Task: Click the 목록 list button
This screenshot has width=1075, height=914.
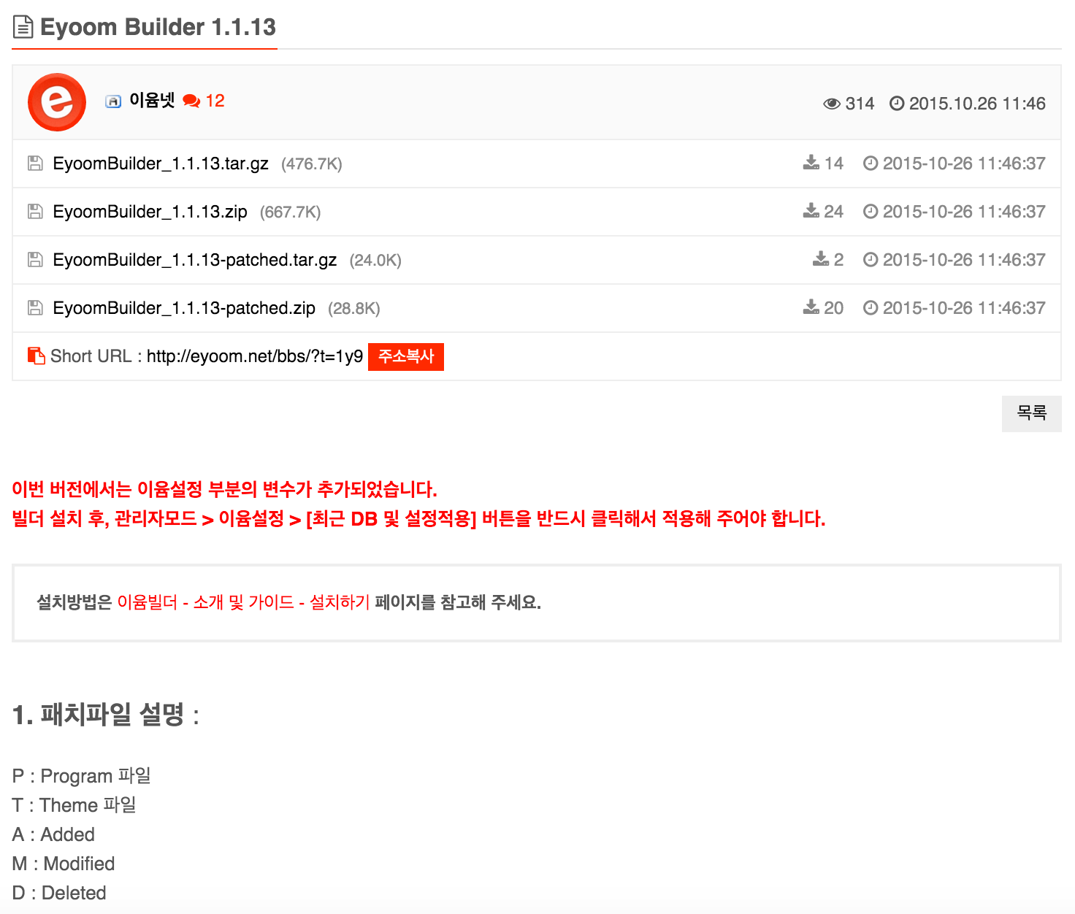Action: point(1032,414)
